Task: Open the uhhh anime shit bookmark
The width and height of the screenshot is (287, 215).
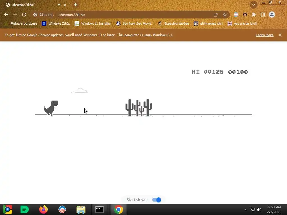Action: point(208,24)
